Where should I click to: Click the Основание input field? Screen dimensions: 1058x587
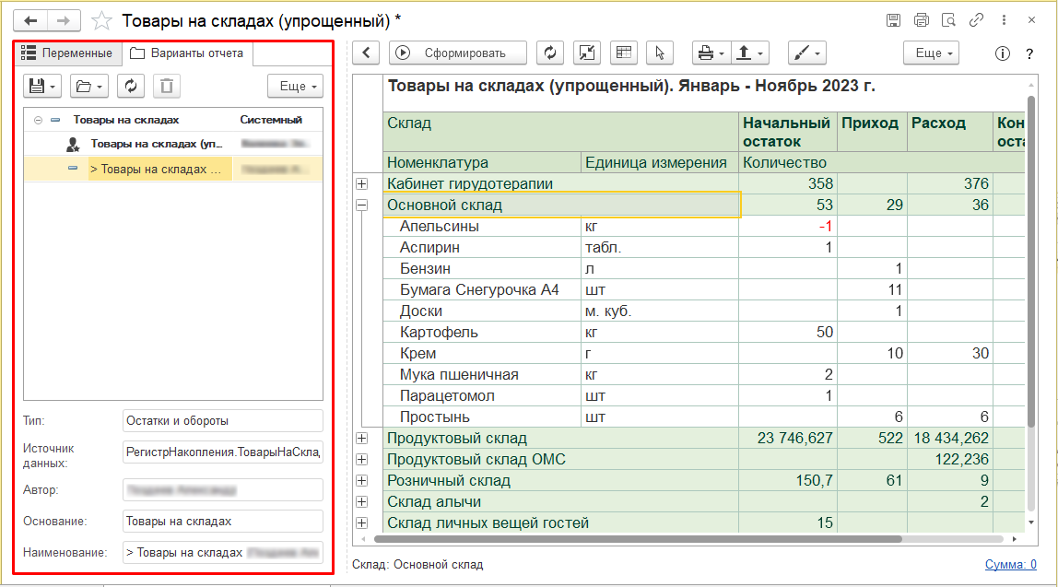pyautogui.click(x=222, y=522)
